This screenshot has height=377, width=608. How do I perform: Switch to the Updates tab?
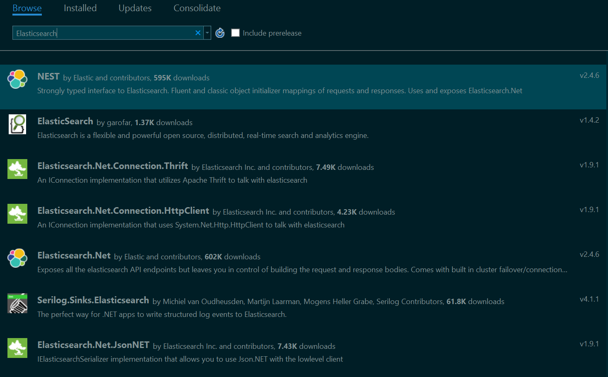[x=135, y=8]
